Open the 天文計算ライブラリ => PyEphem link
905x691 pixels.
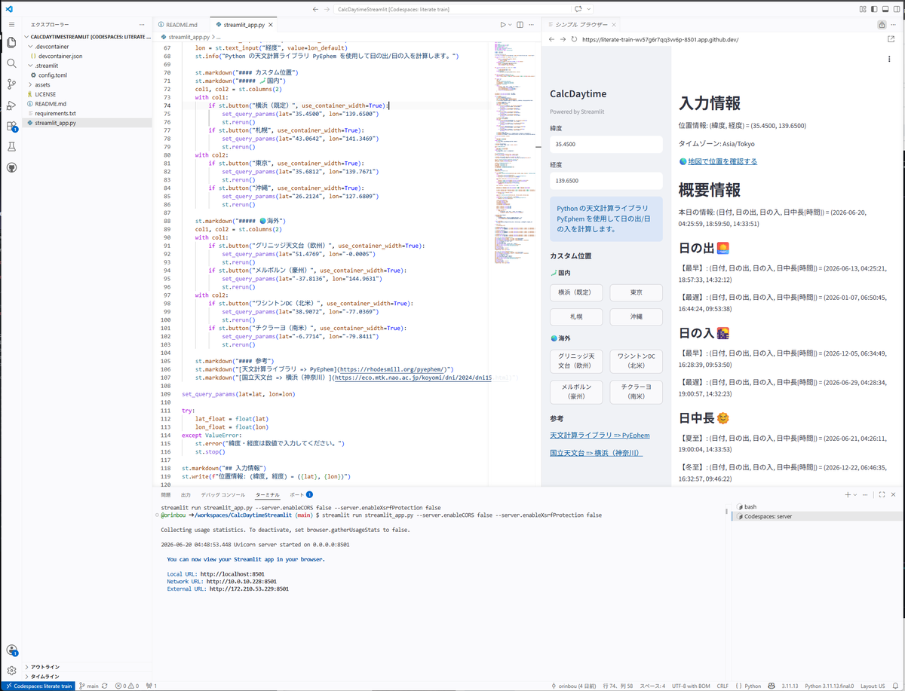600,436
